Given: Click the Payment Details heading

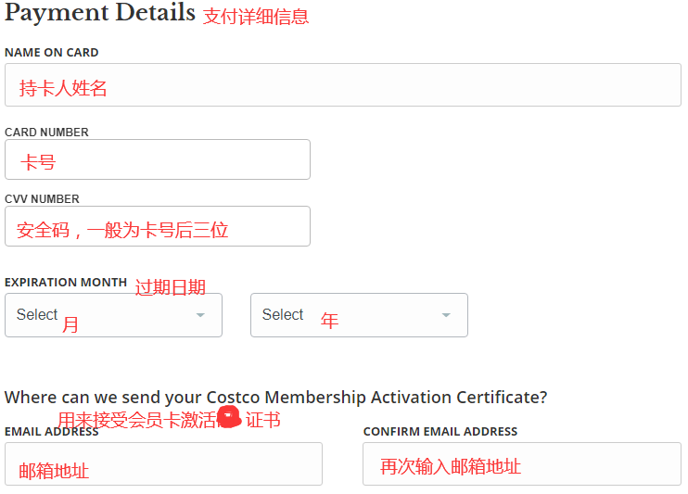Looking at the screenshot, I should pos(100,14).
